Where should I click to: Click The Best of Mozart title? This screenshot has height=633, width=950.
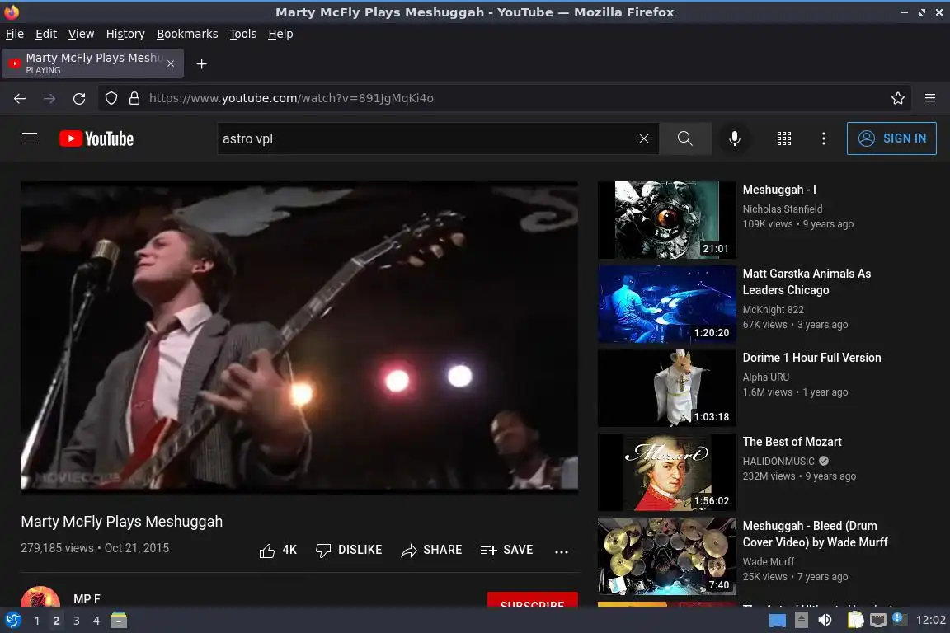coord(792,442)
